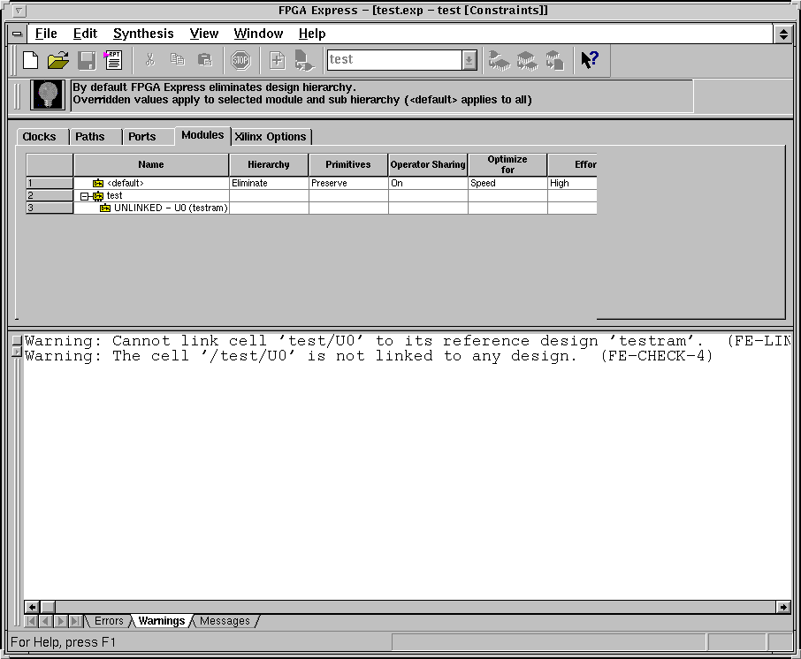Click the Copy toolbar icon
The width and height of the screenshot is (801, 659).
pos(177,60)
